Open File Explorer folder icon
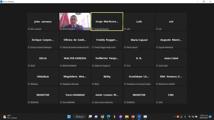Screen dimensions: 214x120 127,117
